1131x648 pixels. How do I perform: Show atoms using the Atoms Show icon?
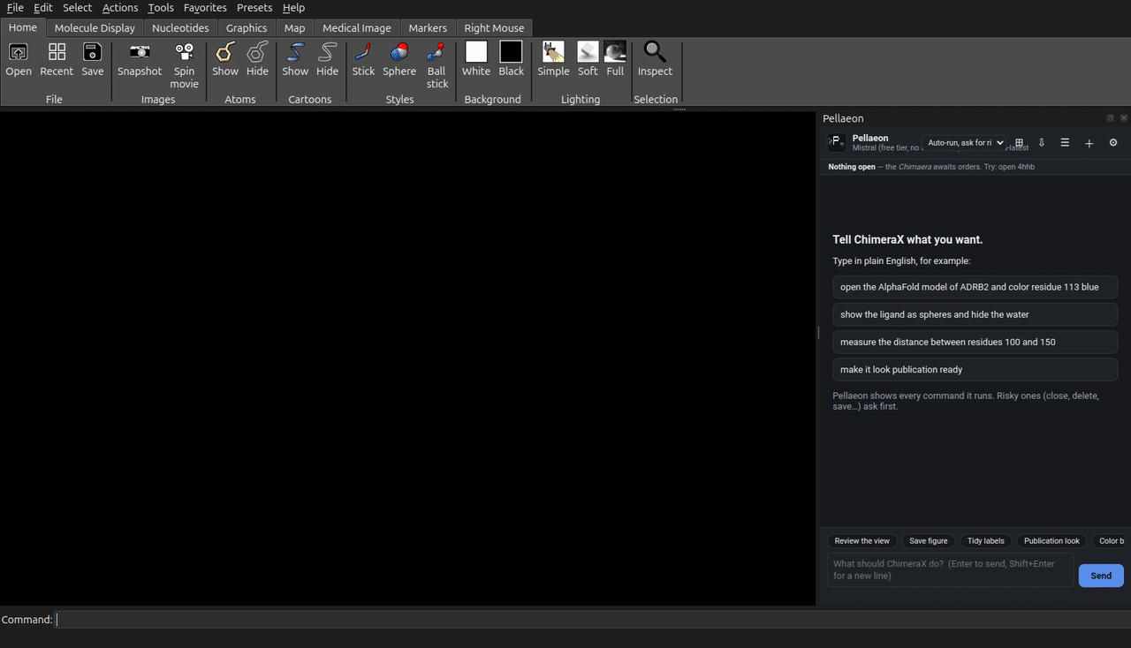[225, 52]
